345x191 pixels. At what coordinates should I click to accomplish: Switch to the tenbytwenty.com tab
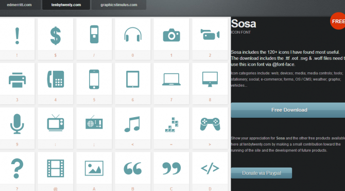(x=66, y=5)
